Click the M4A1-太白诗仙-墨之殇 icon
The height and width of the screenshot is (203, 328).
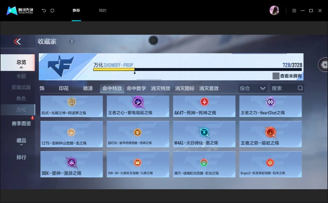pyautogui.click(x=204, y=132)
